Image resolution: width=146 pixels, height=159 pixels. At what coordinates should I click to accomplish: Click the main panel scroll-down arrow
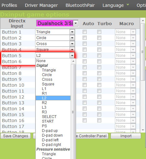click(143, 130)
